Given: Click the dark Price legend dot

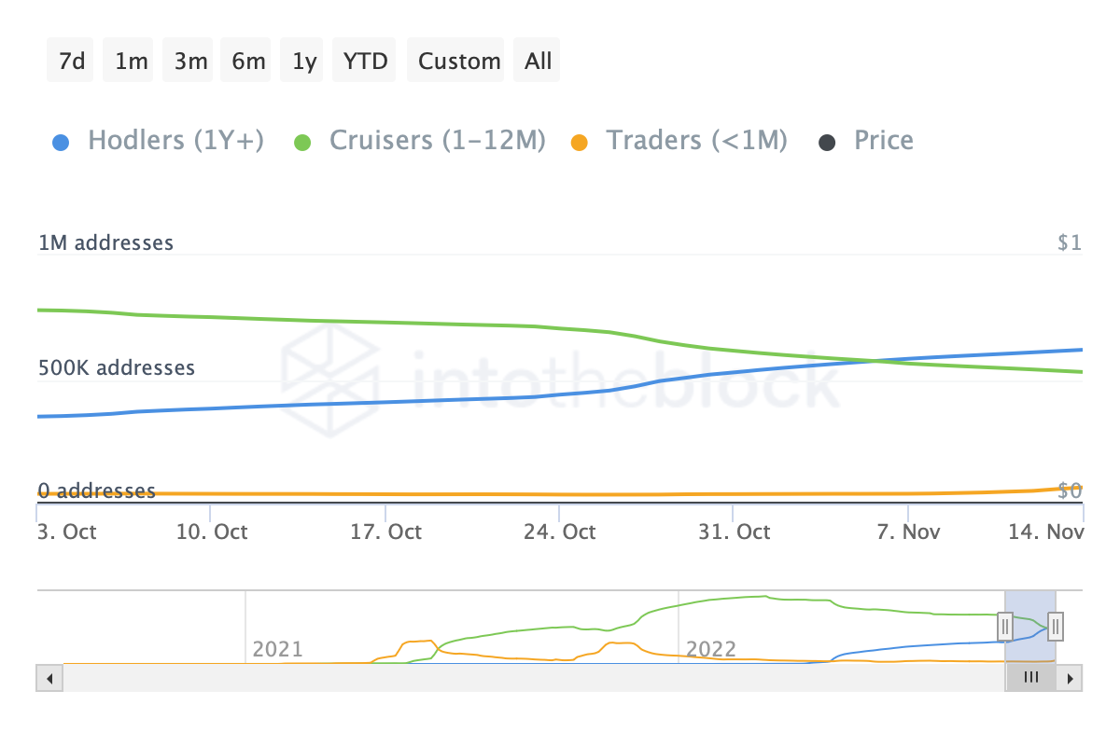Looking at the screenshot, I should tap(827, 143).
